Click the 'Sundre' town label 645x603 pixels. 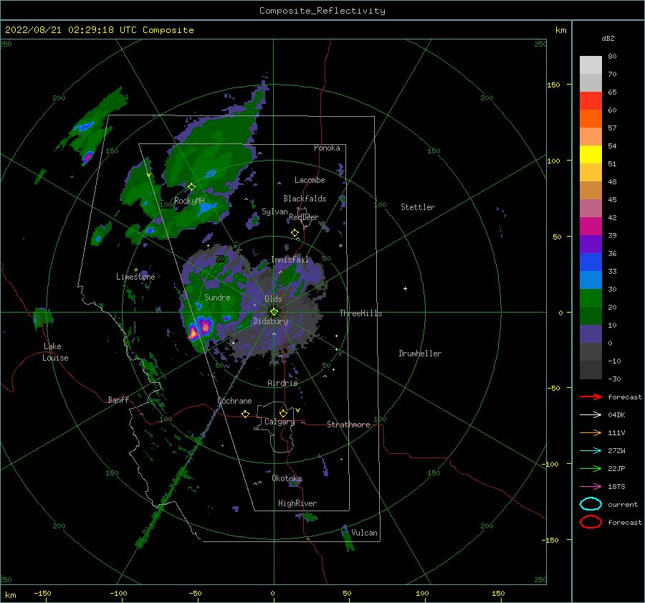tap(217, 298)
